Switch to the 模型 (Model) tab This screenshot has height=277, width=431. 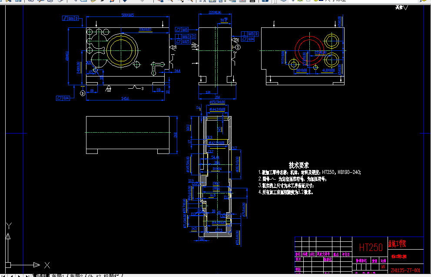pyautogui.click(x=40, y=275)
